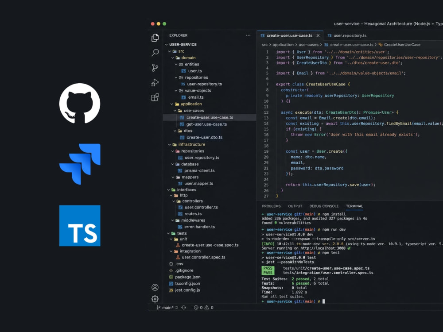
Task: Collapse the use-cases folder
Action: tap(175, 111)
